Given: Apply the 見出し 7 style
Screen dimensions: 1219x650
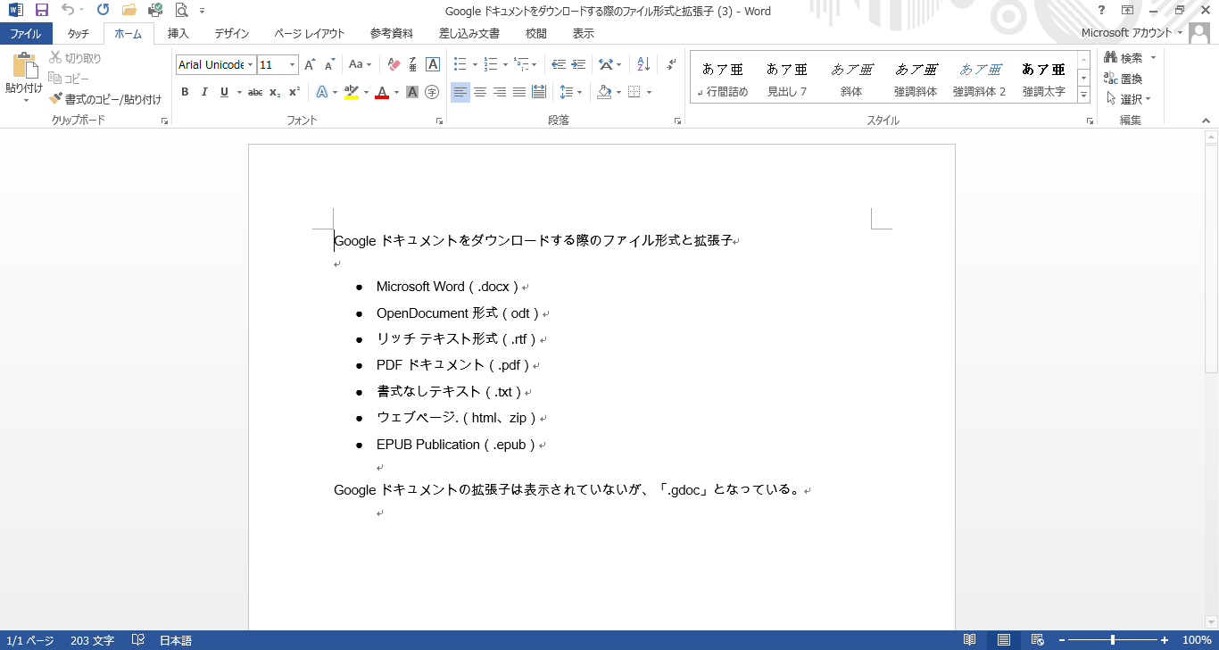Looking at the screenshot, I should pos(787,78).
